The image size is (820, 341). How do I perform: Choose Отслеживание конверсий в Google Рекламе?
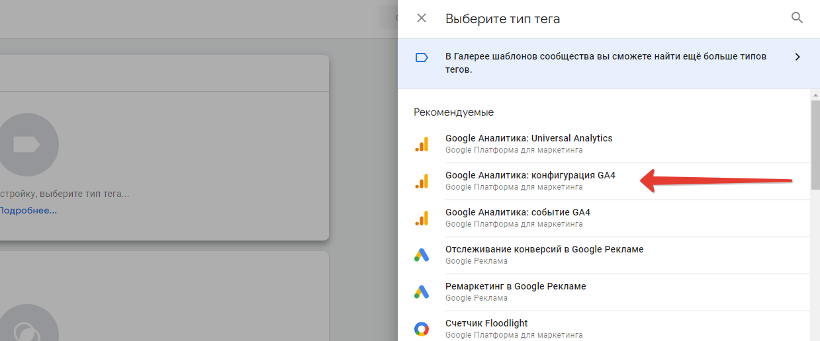(604, 255)
